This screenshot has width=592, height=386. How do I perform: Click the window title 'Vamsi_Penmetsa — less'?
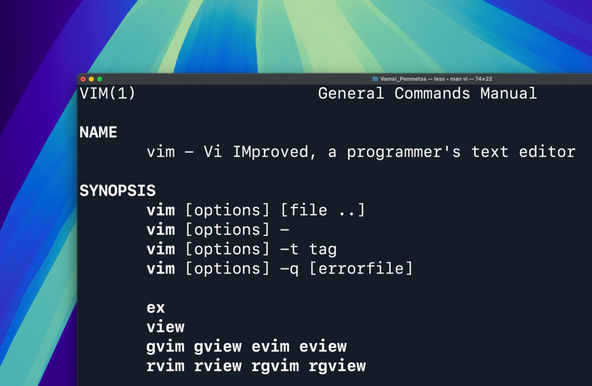pos(412,79)
